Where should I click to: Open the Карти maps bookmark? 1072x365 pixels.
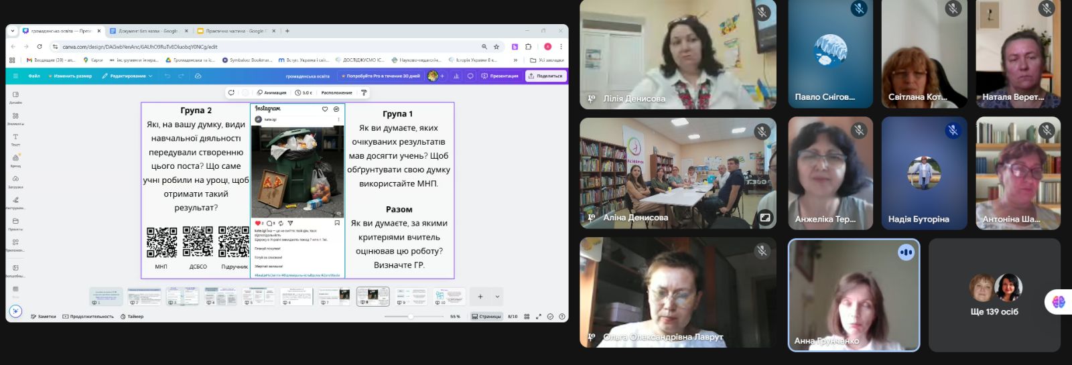click(x=93, y=60)
